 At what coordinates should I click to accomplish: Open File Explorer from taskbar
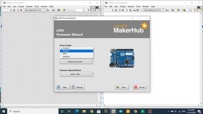point(84,111)
